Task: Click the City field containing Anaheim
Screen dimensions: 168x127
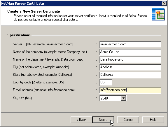Action: [130, 67]
